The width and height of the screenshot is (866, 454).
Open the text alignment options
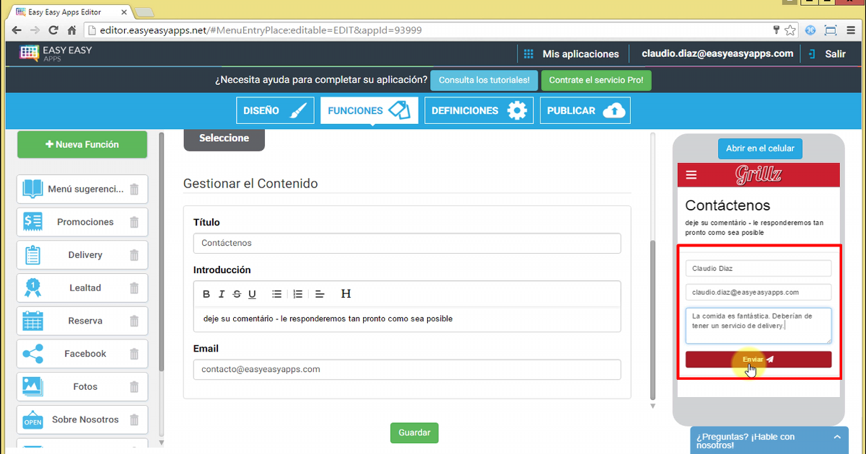[320, 294]
